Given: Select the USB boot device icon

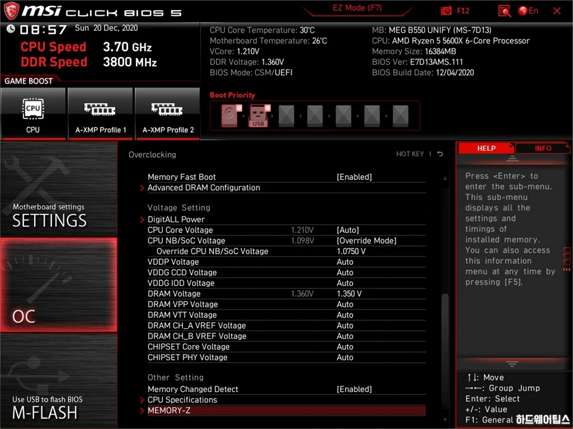Looking at the screenshot, I should 259,116.
